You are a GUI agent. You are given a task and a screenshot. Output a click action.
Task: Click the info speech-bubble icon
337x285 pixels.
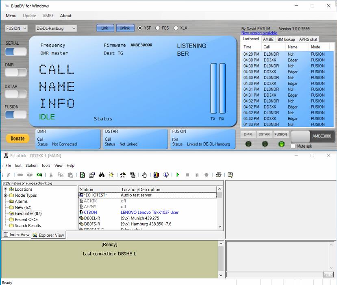[x=166, y=175]
